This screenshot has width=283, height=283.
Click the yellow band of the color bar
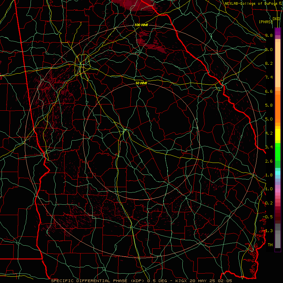278,135
